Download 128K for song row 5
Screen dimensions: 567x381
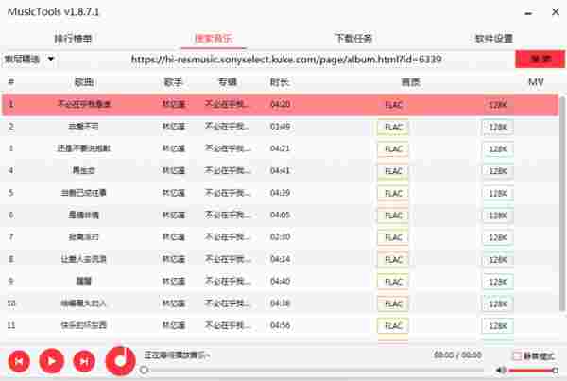498,194
